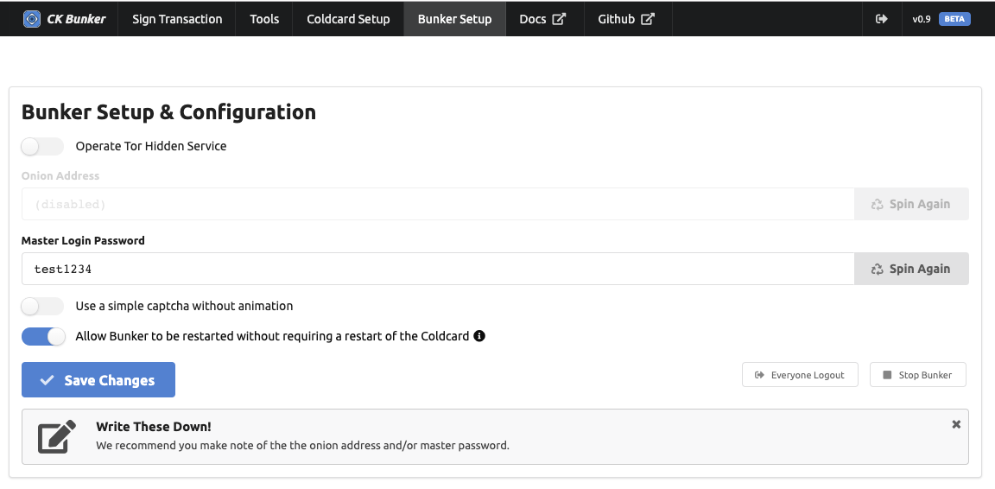Click the info icon beside Coldcard restart option
995x489 pixels.
click(479, 336)
